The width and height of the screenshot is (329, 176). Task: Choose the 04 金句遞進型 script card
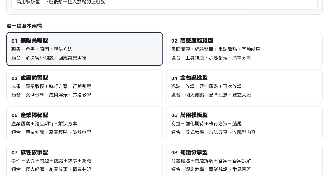coord(244,86)
